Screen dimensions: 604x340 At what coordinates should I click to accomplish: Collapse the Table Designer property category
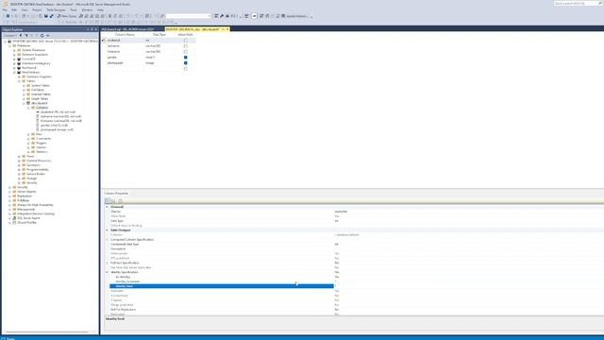pos(107,230)
